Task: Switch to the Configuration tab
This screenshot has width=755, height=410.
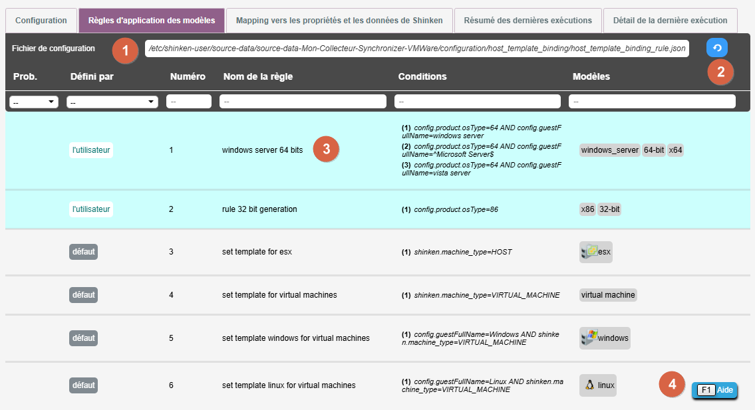Action: (41, 21)
